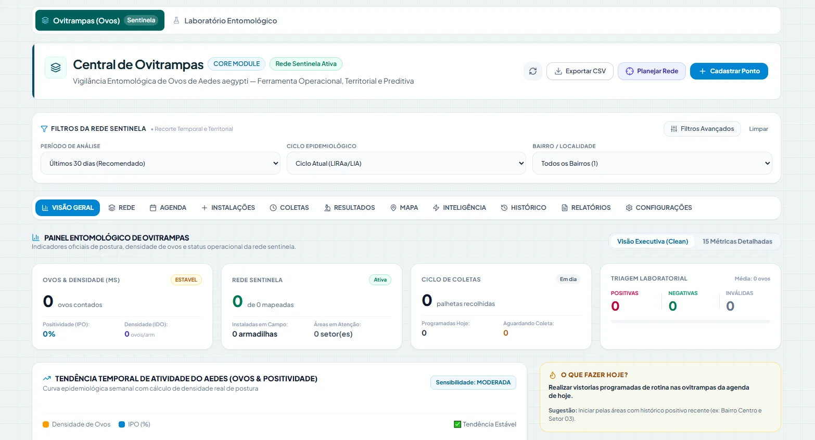Click the refresh icon button
This screenshot has height=440, width=815.
[533, 71]
